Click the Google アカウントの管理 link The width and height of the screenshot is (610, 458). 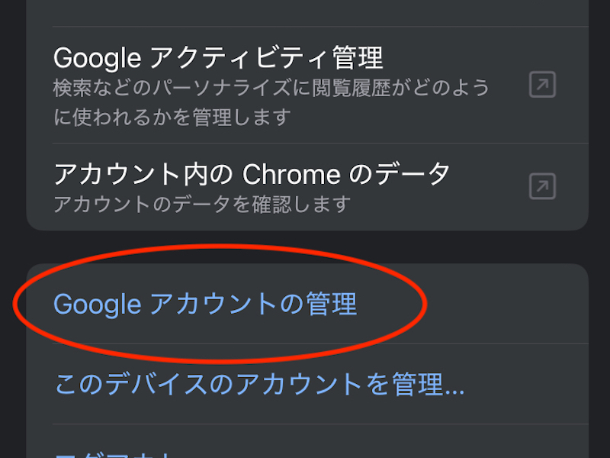(x=205, y=305)
